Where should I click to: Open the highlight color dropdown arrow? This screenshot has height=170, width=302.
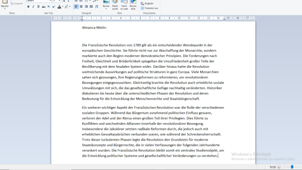click(x=70, y=7)
